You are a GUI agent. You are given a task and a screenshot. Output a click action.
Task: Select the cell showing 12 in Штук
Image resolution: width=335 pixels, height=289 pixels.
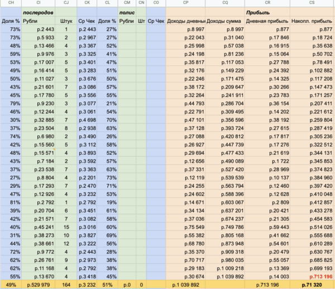tap(66, 243)
